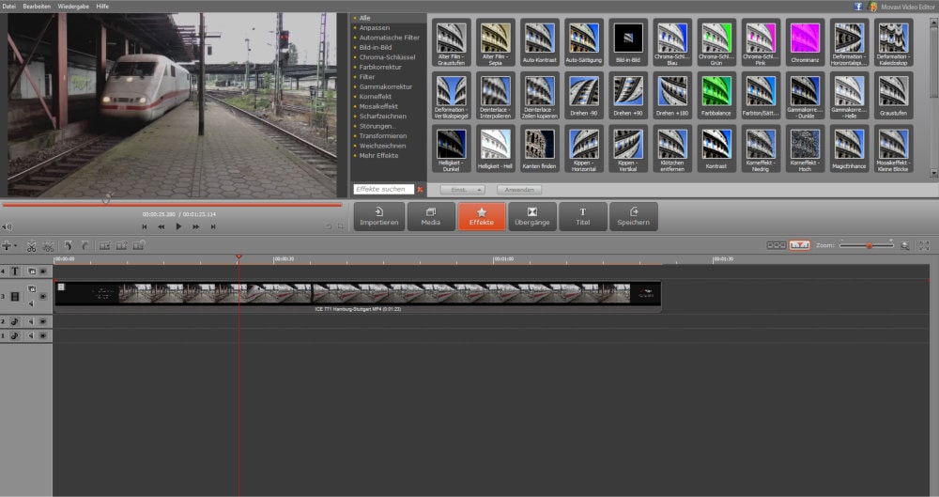Open the Speichern tab
The width and height of the screenshot is (939, 497).
(x=634, y=216)
